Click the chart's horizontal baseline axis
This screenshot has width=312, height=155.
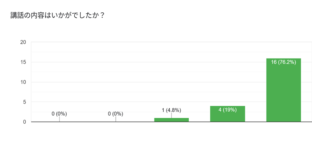click(x=171, y=122)
